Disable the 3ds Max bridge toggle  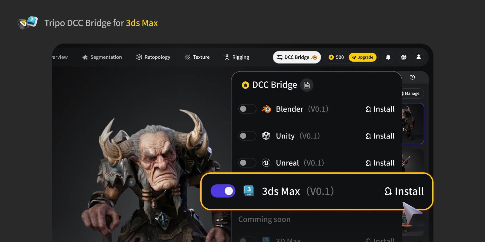click(223, 191)
